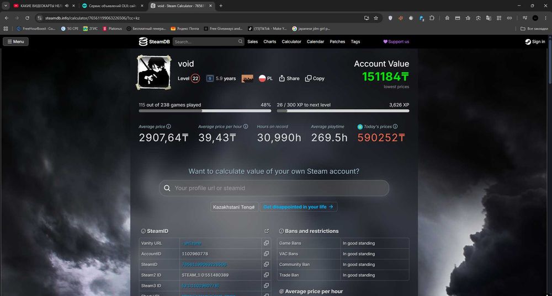Open a new browser tab
The height and width of the screenshot is (296, 552).
point(221,6)
